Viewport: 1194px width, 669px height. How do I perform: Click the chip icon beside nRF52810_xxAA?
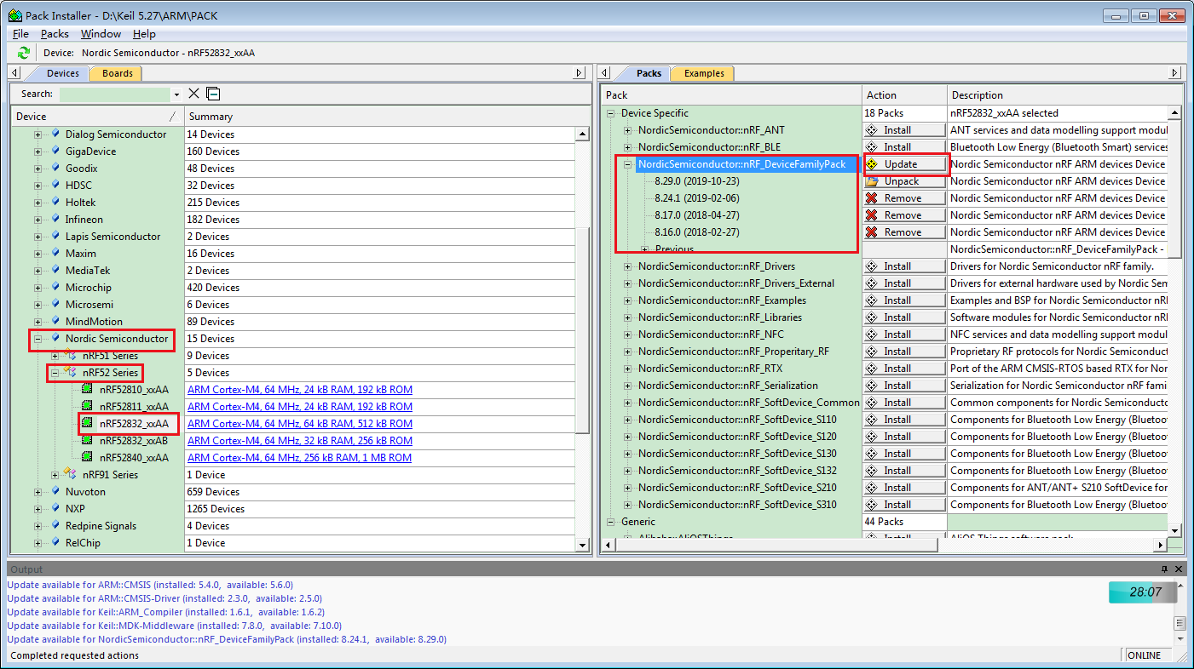[x=88, y=390]
